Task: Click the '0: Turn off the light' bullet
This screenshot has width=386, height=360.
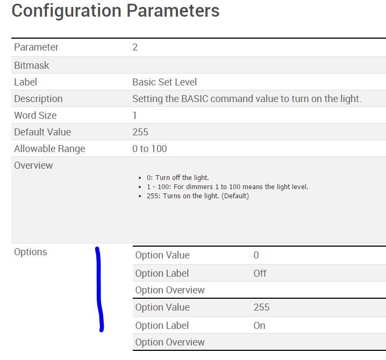Action: (177, 178)
